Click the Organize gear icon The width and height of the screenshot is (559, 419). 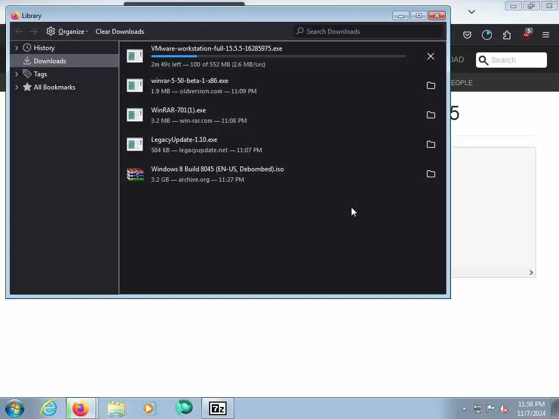click(x=51, y=31)
